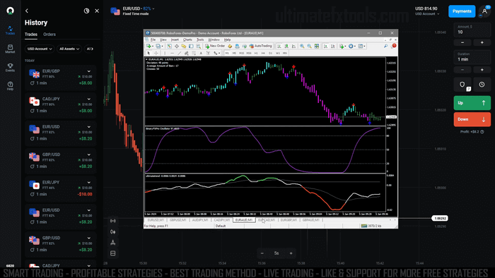
Task: Toggle Auto Scroll in MetaTrader toolbar
Action: (x=325, y=46)
